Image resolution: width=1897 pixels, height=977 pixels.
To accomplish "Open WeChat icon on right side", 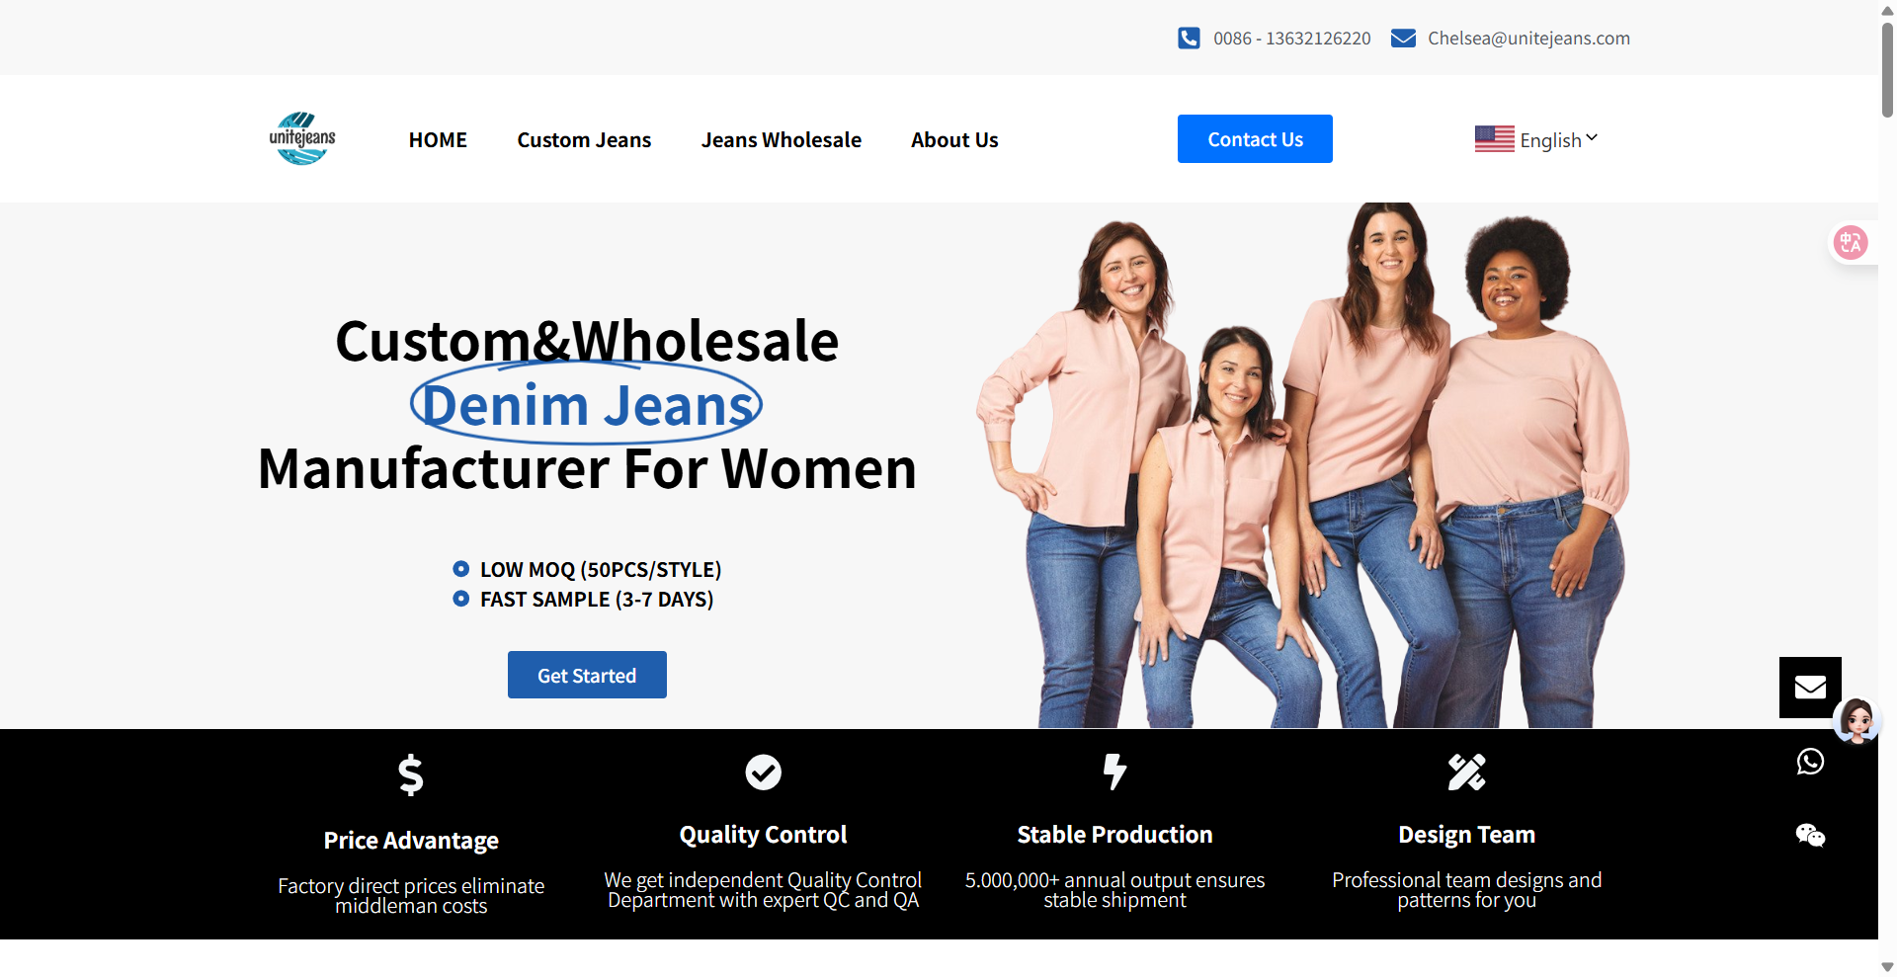I will pyautogui.click(x=1810, y=836).
